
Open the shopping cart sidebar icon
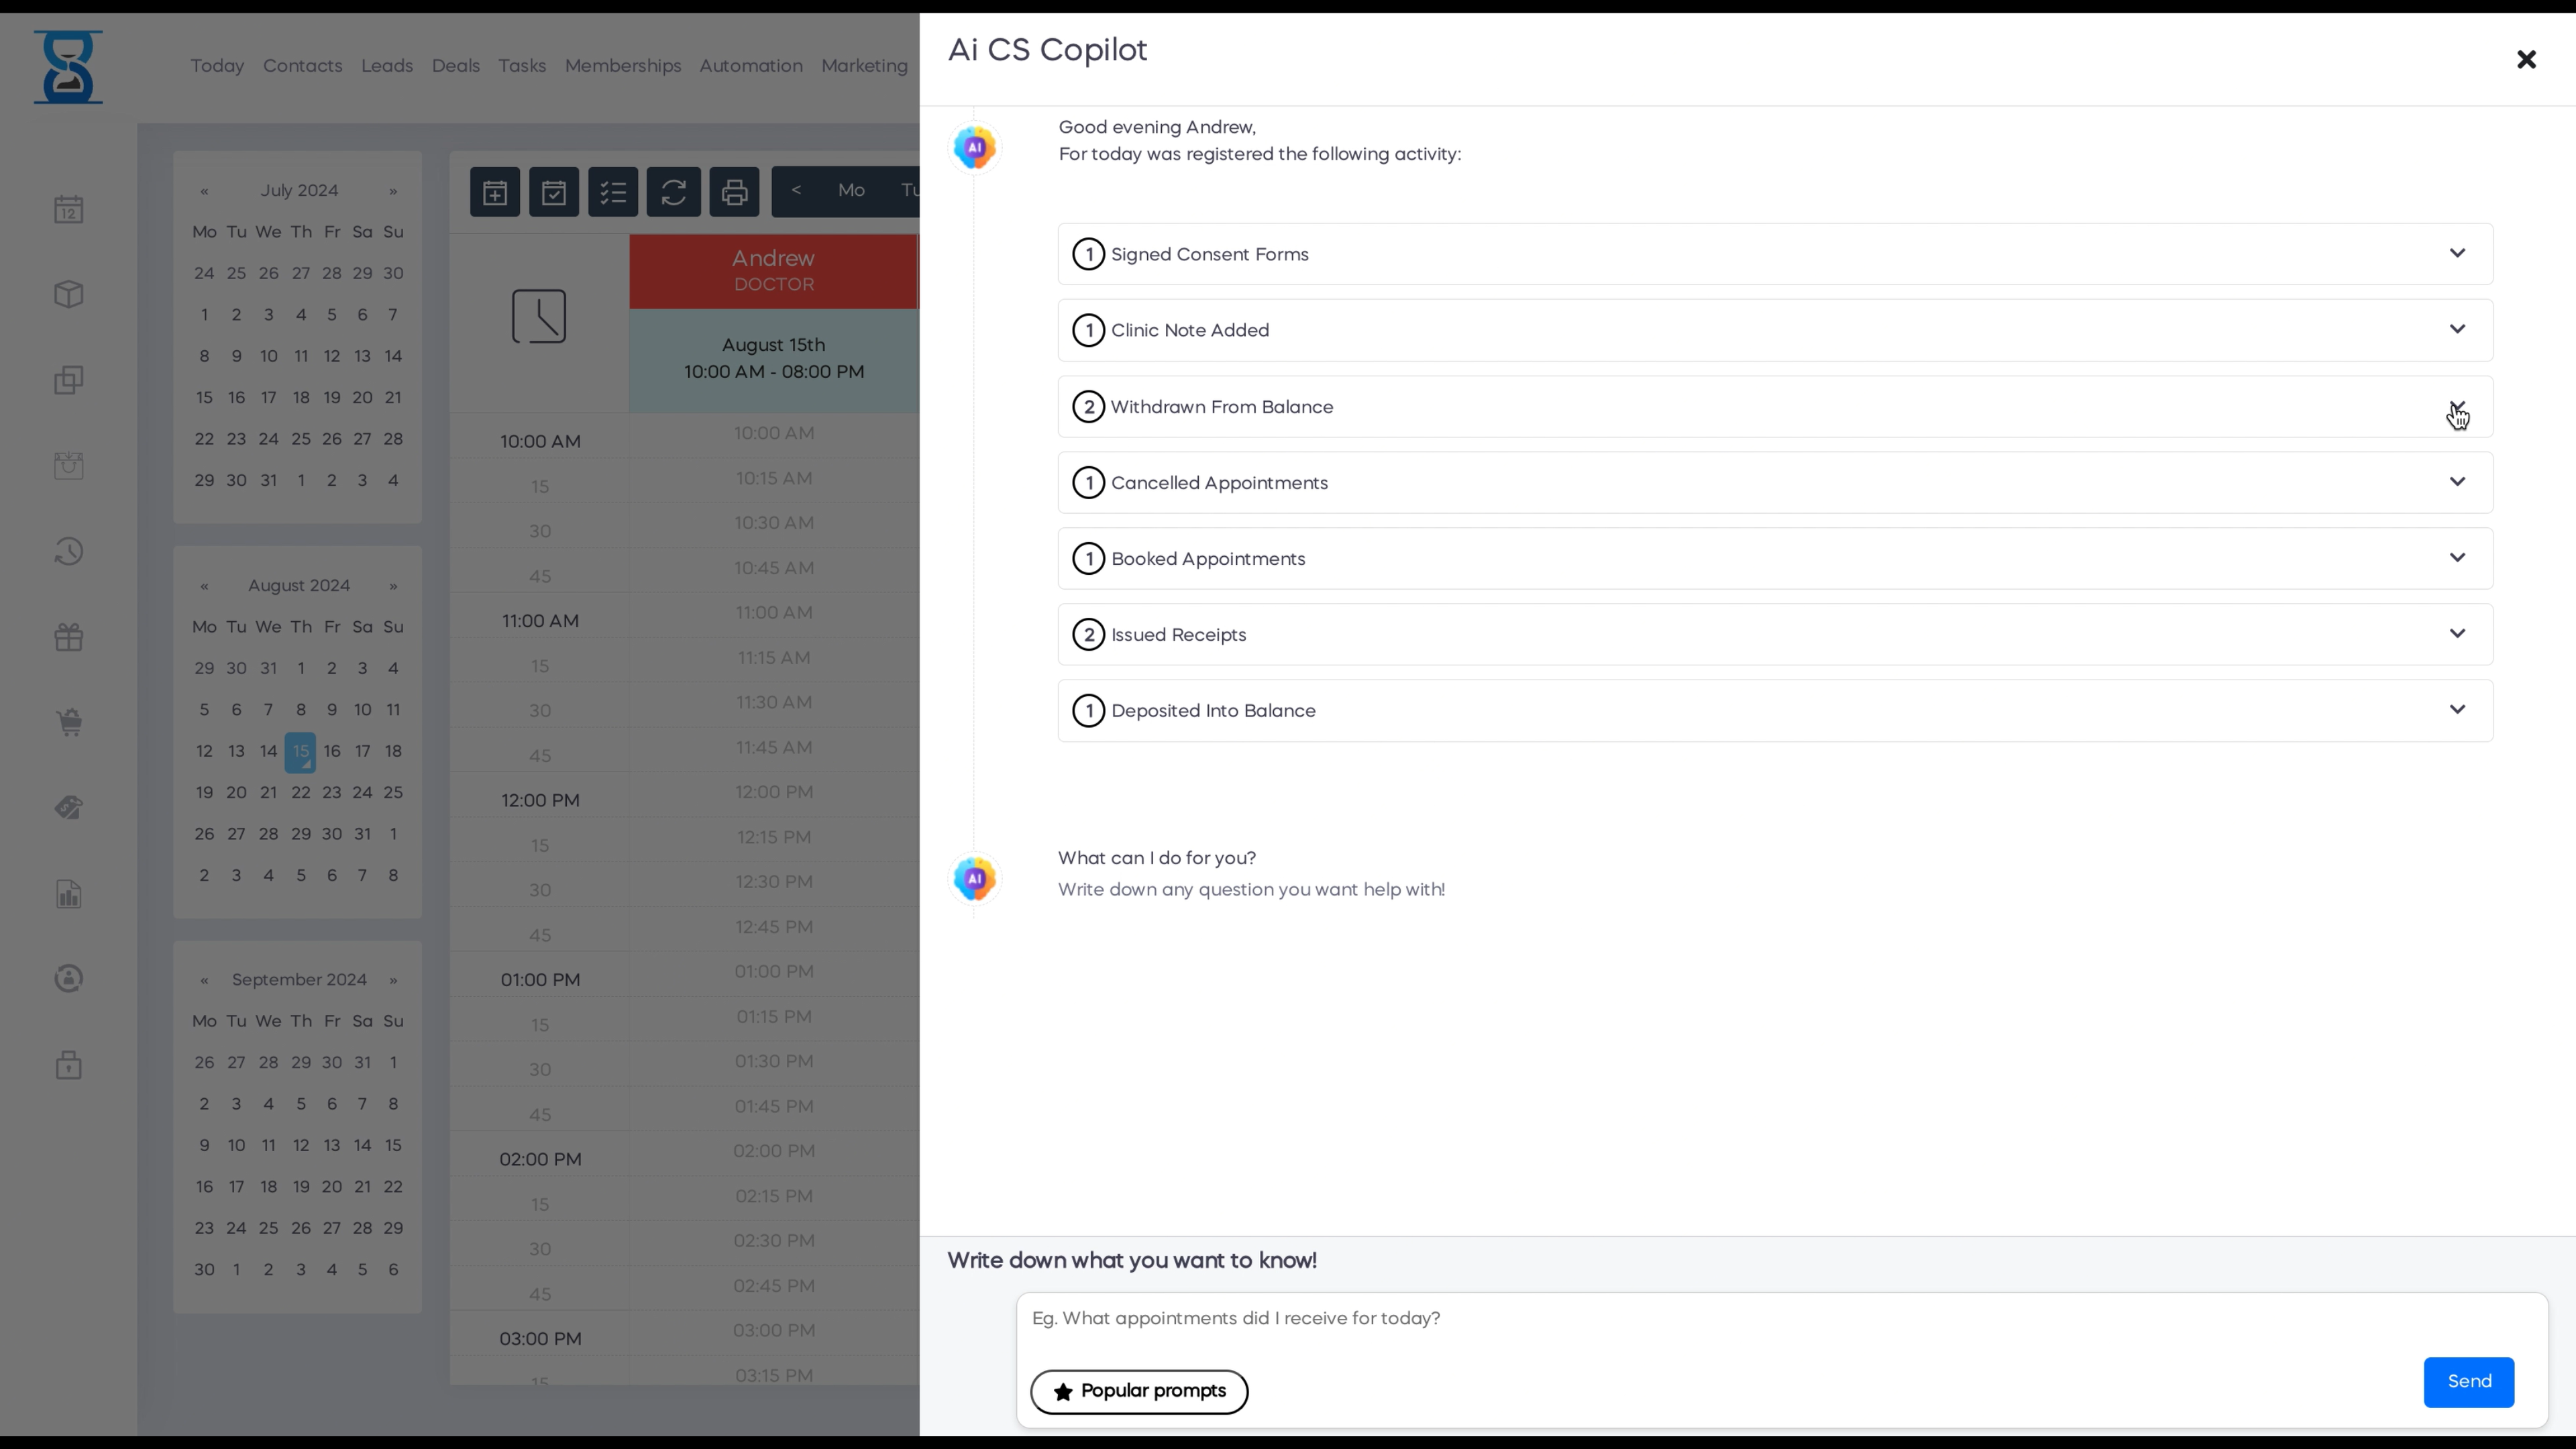[69, 722]
